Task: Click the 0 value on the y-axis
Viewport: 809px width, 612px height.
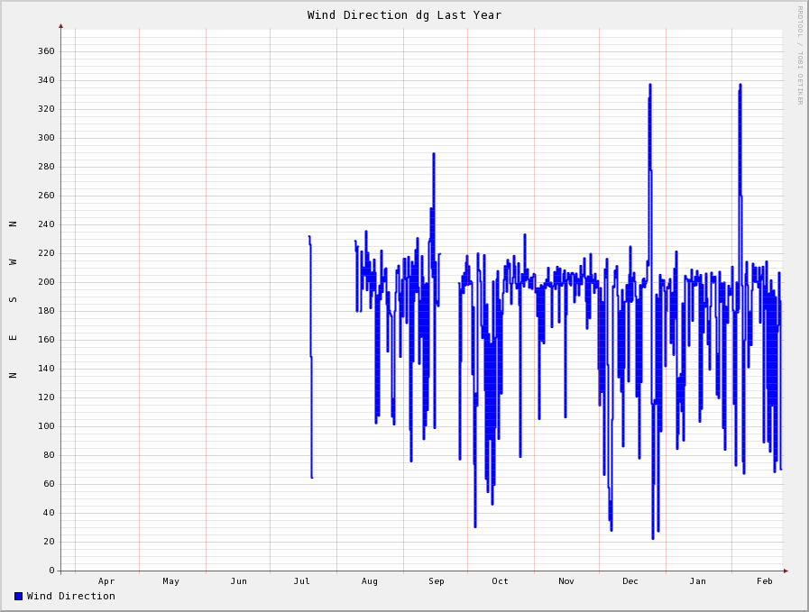Action: pos(51,571)
